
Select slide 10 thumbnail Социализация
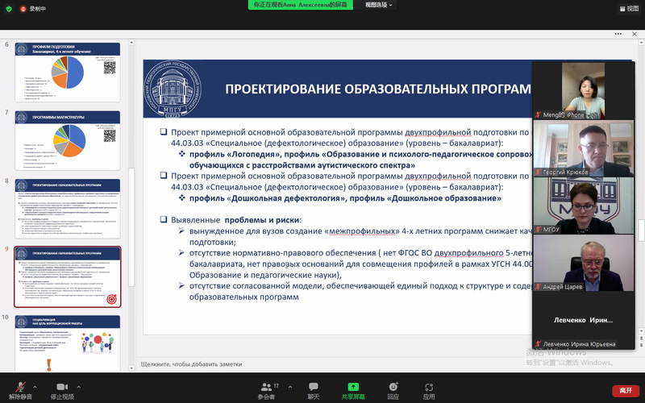tap(68, 343)
